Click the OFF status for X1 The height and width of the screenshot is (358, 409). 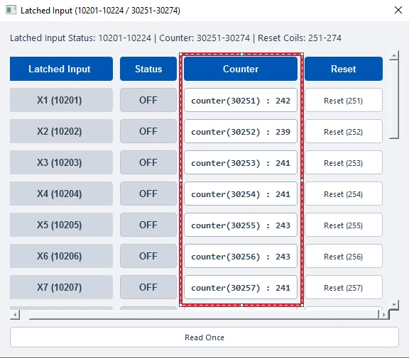[148, 100]
